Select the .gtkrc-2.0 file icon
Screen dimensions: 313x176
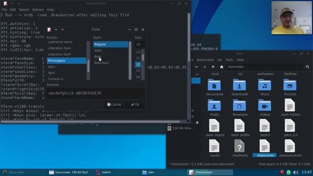pyautogui.click(x=290, y=126)
